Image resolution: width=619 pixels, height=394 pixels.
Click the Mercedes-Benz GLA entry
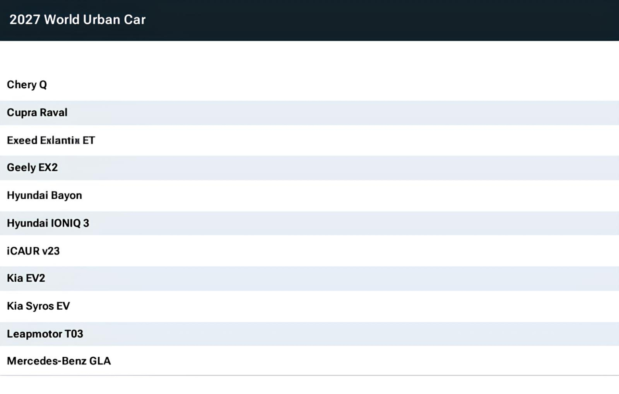(309, 360)
